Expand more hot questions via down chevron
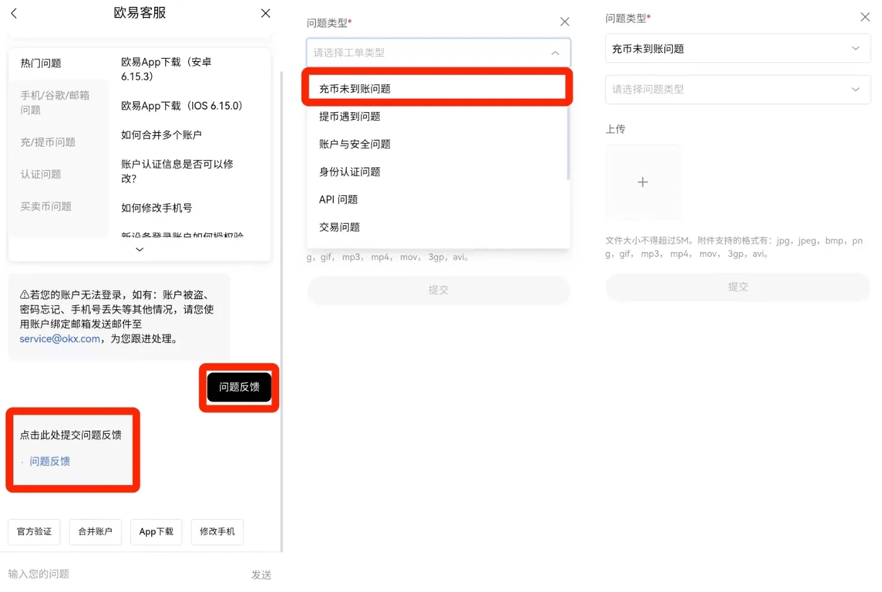Screen dimensions: 882x592 [x=139, y=249]
